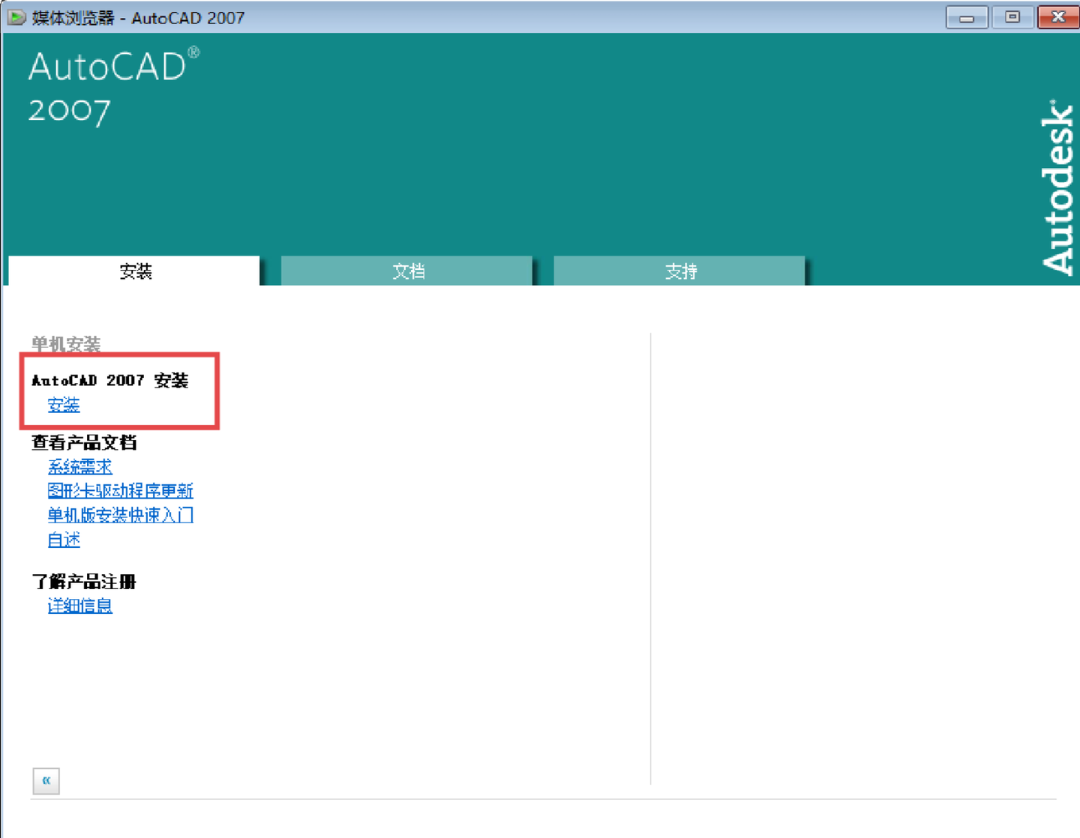Click 详细信息 under product registration

79,606
